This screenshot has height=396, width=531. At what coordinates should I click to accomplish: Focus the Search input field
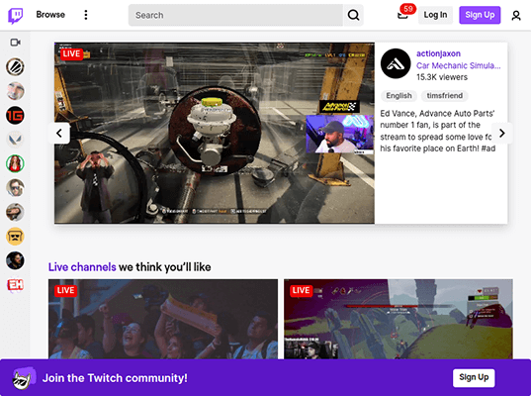pos(235,15)
